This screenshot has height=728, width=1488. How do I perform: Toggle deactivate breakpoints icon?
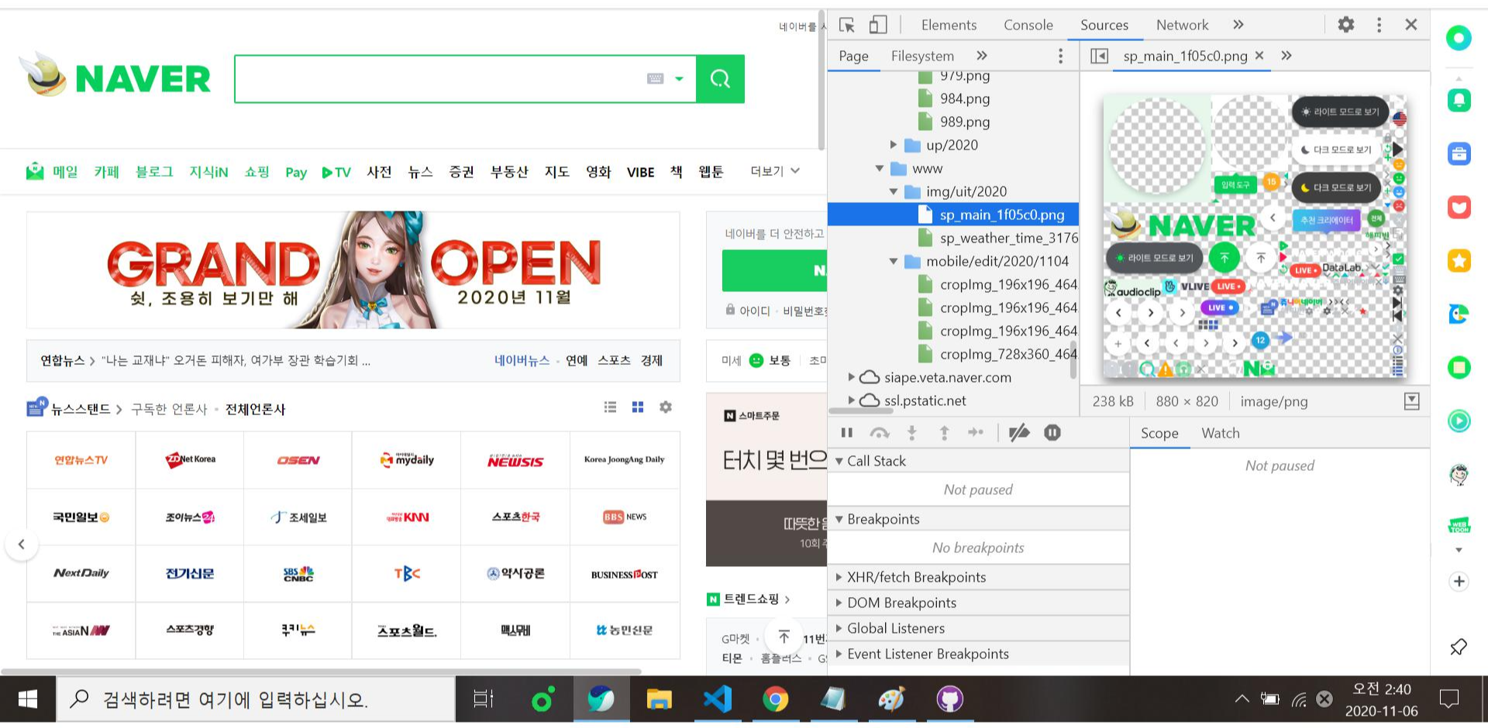pyautogui.click(x=1019, y=433)
